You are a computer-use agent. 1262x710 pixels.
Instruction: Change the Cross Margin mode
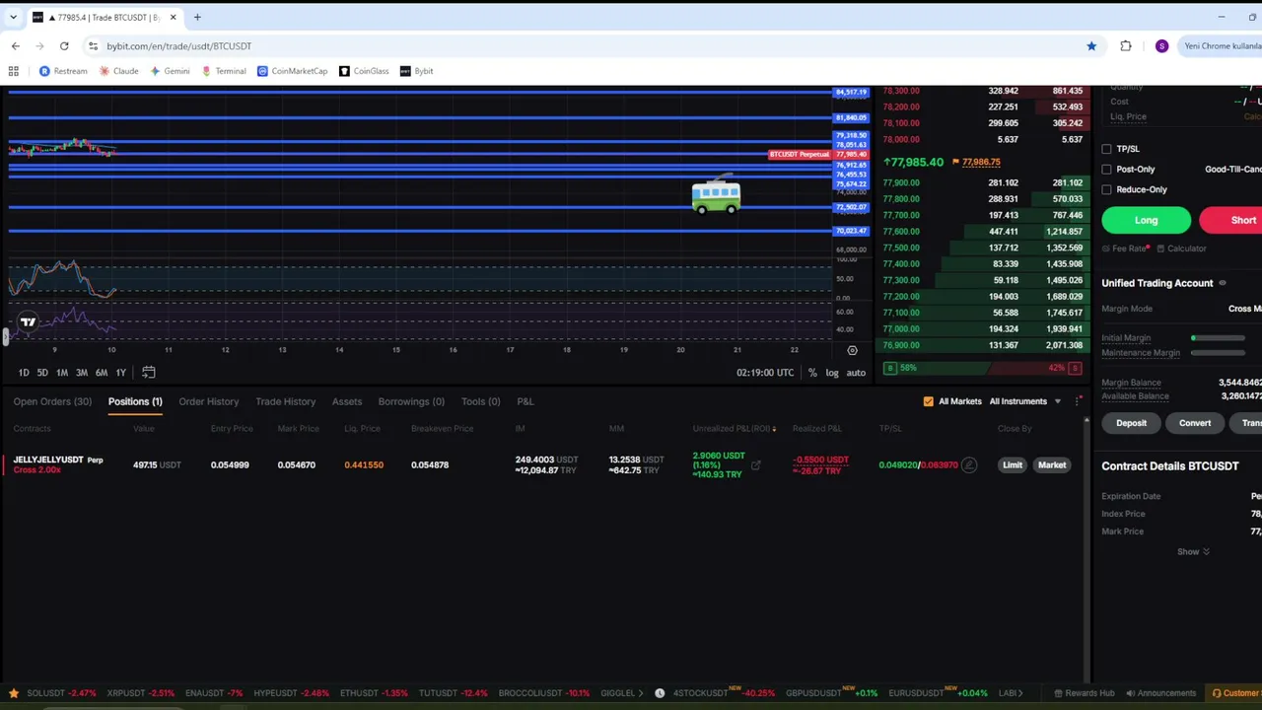(x=1245, y=309)
